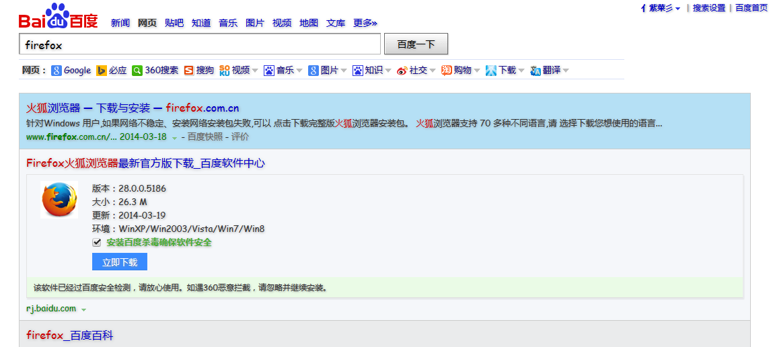Click WinXP/Win2003/Vista/Win7/Win8 environment text

pyautogui.click(x=192, y=229)
